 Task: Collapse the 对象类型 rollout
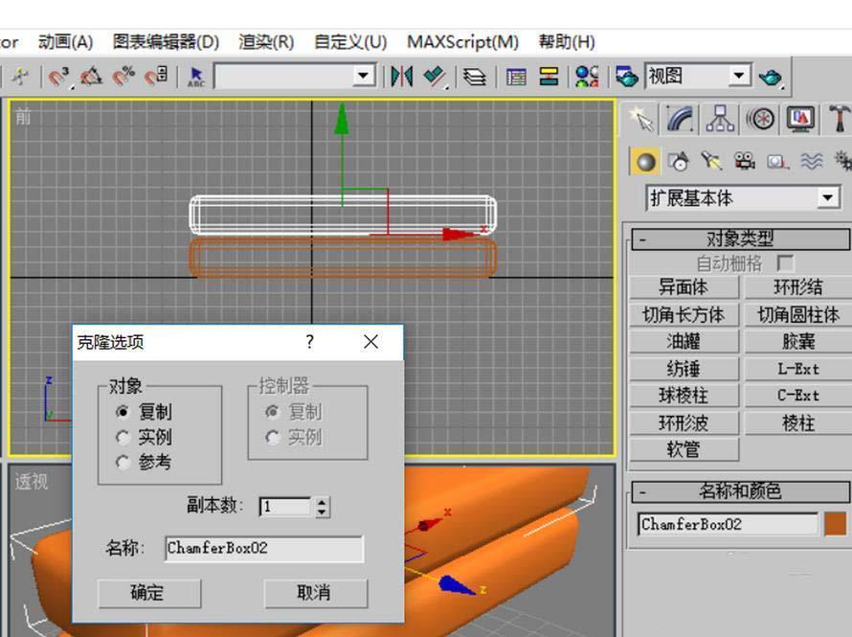click(740, 239)
